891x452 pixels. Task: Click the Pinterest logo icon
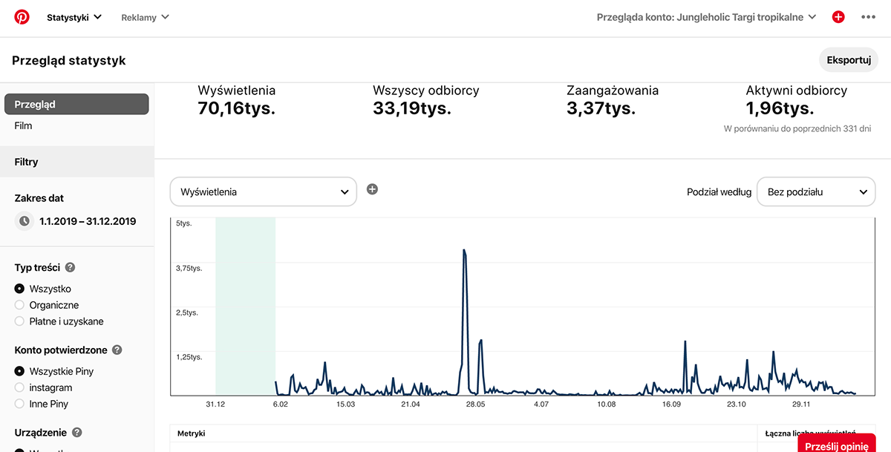click(22, 17)
